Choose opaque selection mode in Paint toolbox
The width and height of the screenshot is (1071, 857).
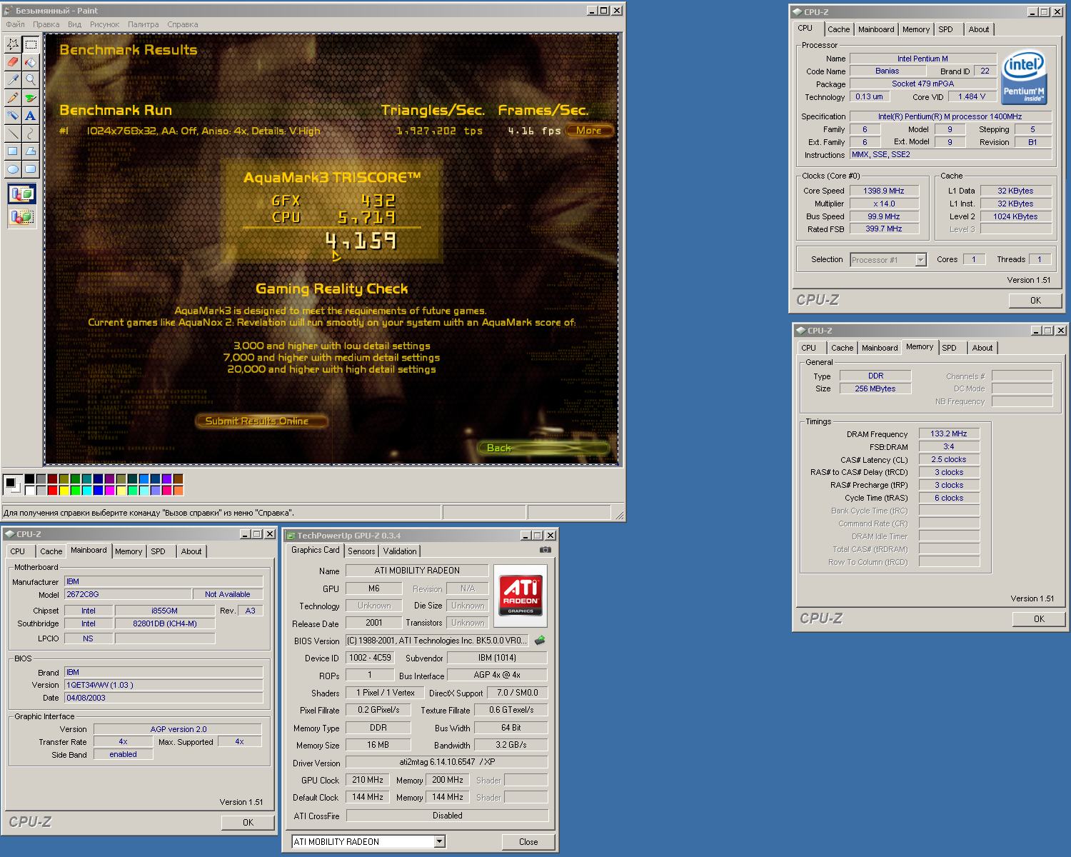pyautogui.click(x=21, y=194)
